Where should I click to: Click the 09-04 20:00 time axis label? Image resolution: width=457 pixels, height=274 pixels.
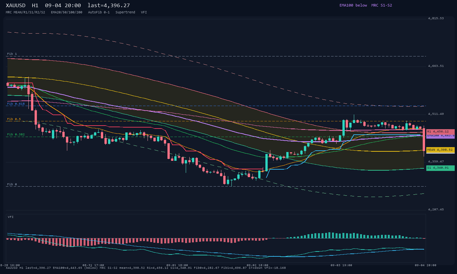coord(425,265)
